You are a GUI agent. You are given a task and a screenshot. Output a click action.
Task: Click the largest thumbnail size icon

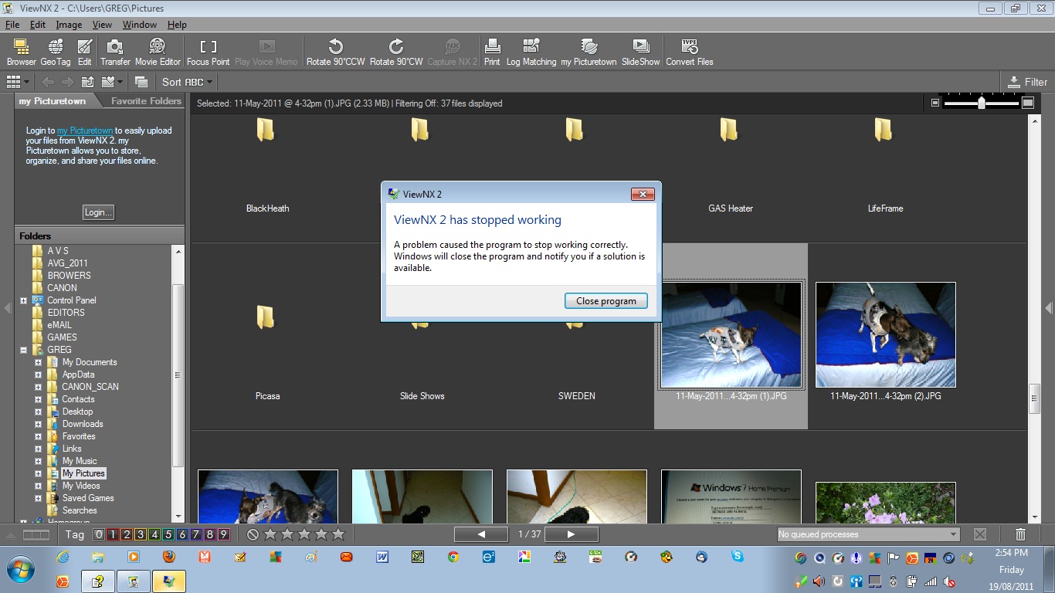click(1028, 103)
